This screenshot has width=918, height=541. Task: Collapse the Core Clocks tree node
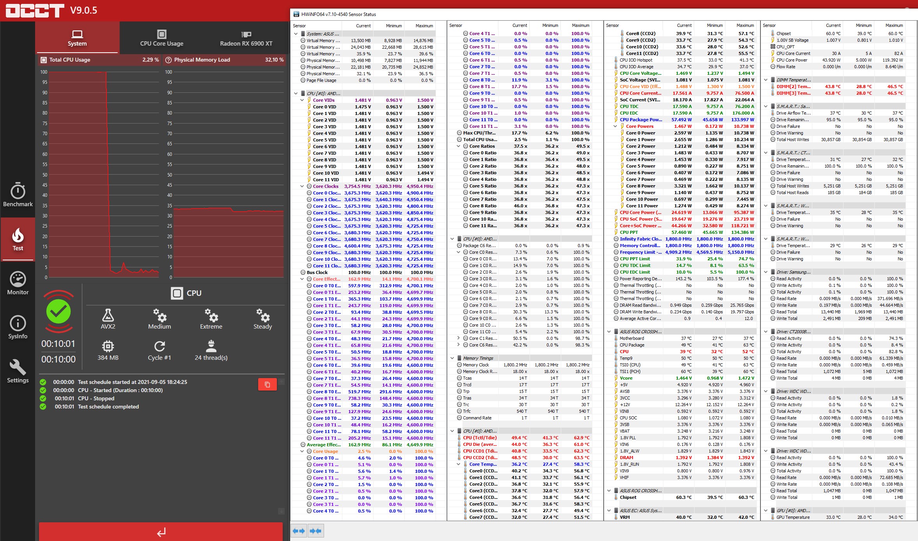(x=302, y=186)
